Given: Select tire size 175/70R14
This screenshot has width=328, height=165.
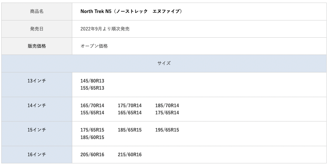Looking at the screenshot, I should click(130, 106).
